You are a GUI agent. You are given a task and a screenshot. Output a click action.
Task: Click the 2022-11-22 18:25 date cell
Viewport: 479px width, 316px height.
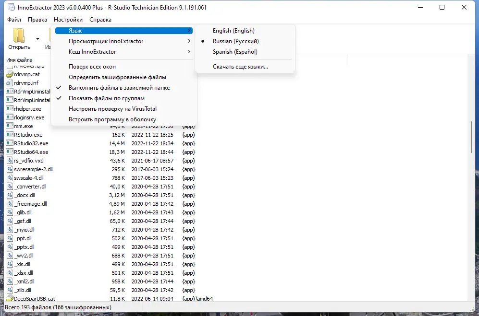tap(152, 135)
